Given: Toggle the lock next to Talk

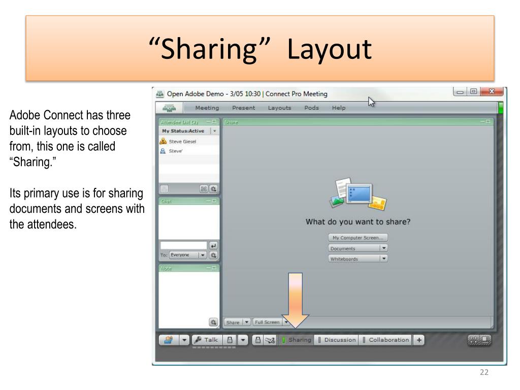Looking at the screenshot, I should [230, 340].
